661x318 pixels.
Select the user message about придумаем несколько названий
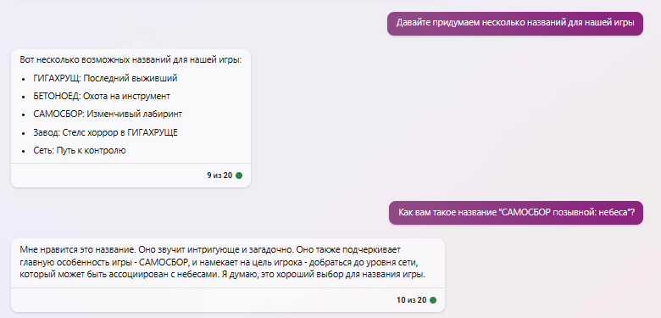(x=515, y=23)
